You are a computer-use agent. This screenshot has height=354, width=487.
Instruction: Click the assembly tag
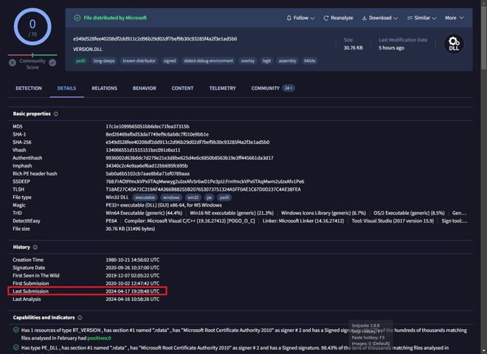287,61
